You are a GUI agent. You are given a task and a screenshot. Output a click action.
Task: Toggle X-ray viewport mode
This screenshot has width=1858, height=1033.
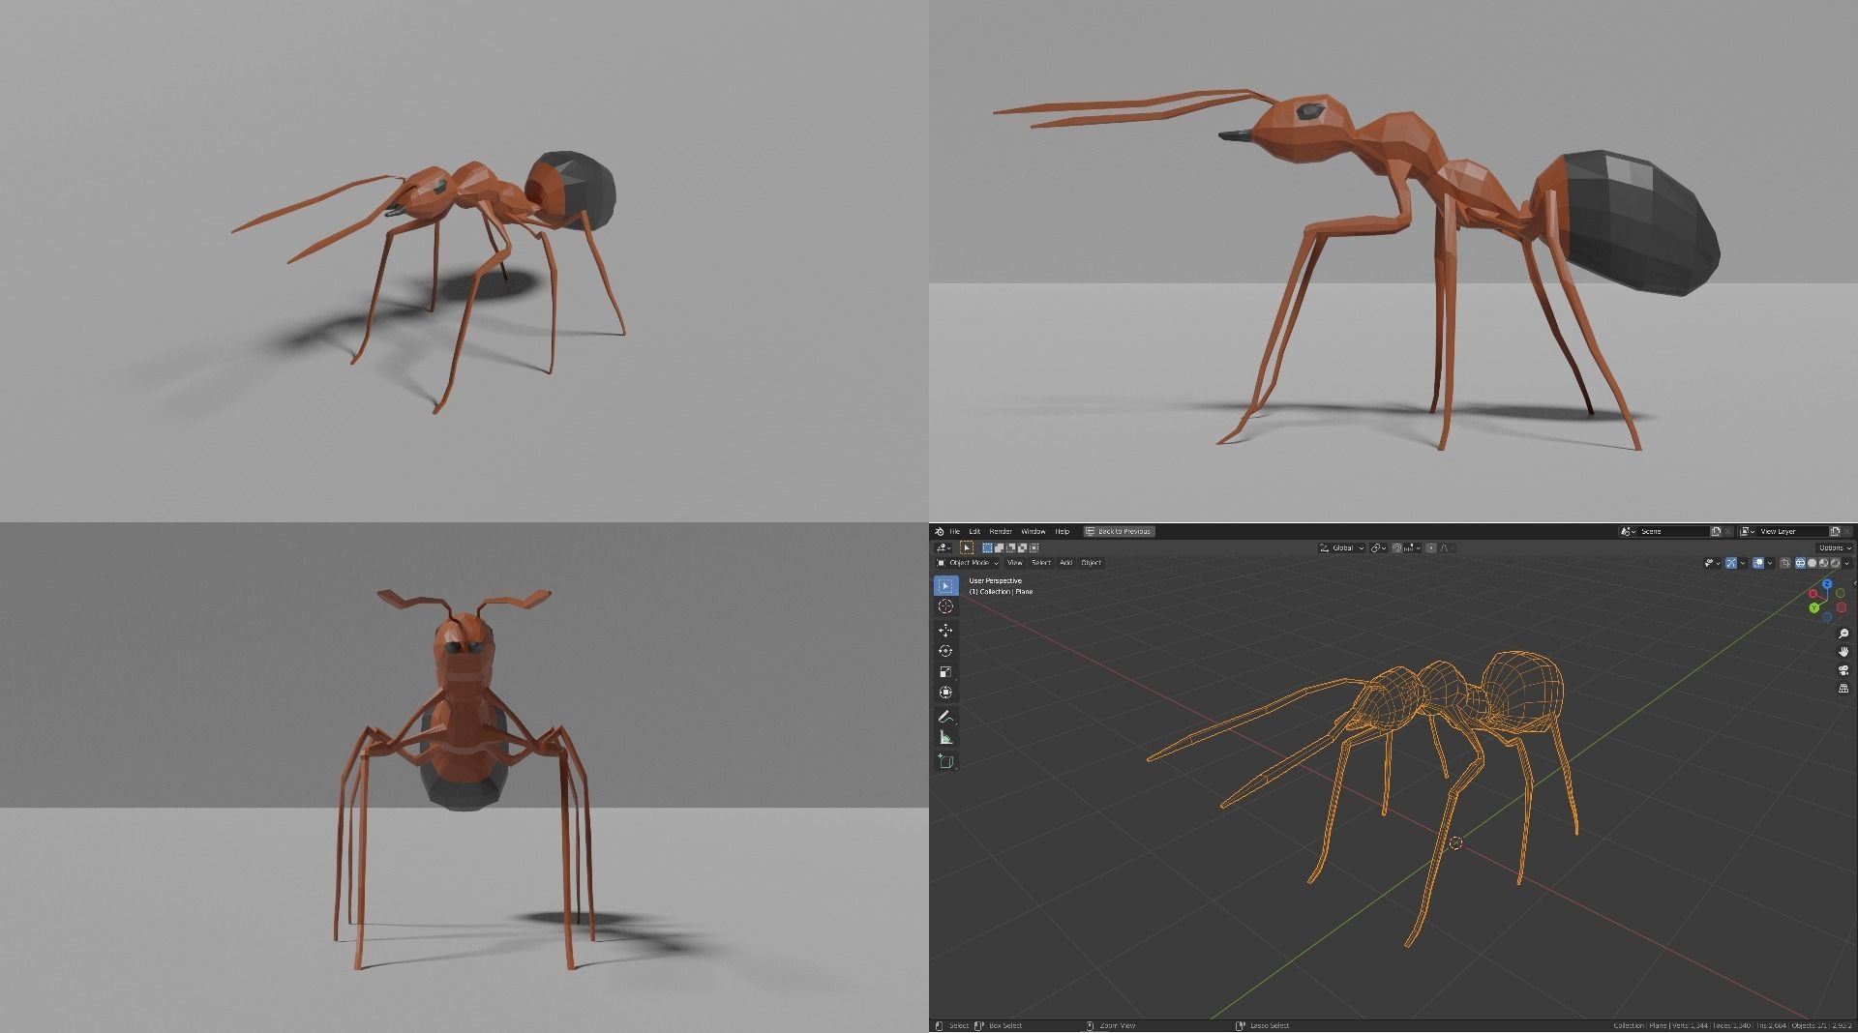[x=1784, y=564]
